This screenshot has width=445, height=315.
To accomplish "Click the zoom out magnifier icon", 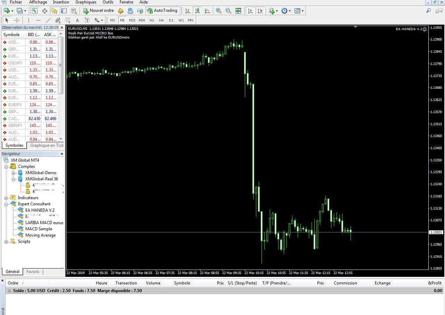I will [x=228, y=11].
